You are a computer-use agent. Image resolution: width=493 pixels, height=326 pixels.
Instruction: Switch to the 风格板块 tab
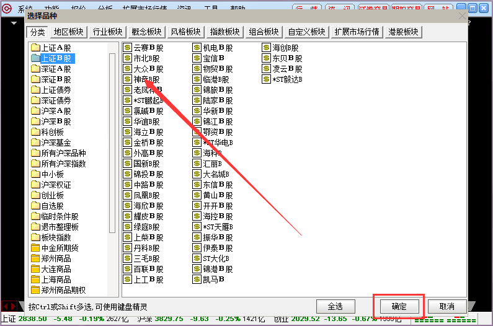185,32
